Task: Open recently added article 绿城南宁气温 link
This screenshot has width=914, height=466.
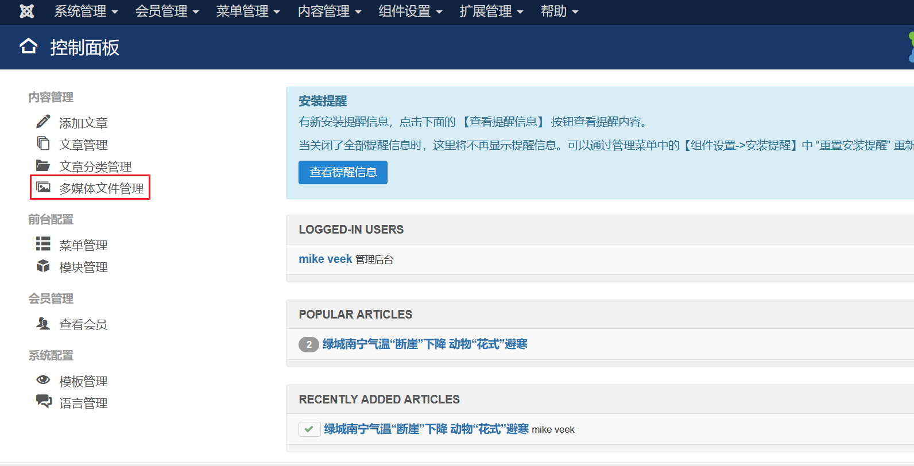Action: click(x=427, y=429)
